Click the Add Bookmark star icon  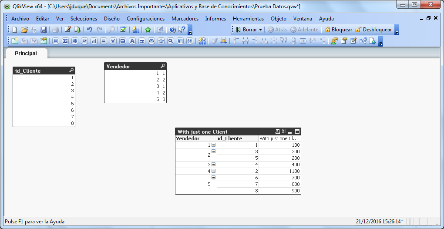coord(148,30)
